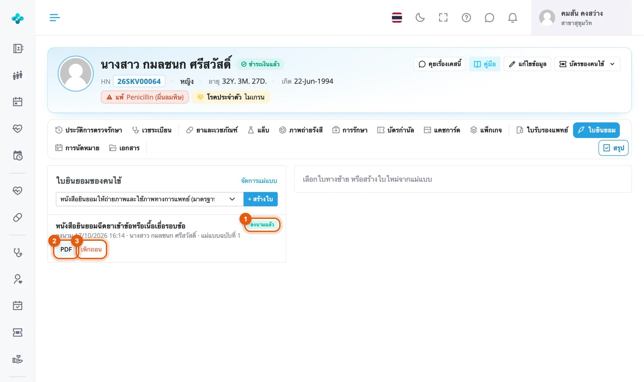Open patients group sidebar icon
Screen dimensions: 644x382
coord(18,75)
